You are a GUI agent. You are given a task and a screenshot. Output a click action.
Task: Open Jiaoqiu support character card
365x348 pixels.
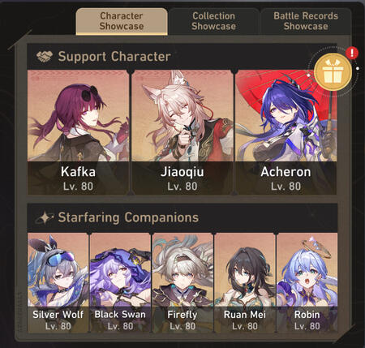[182, 132]
